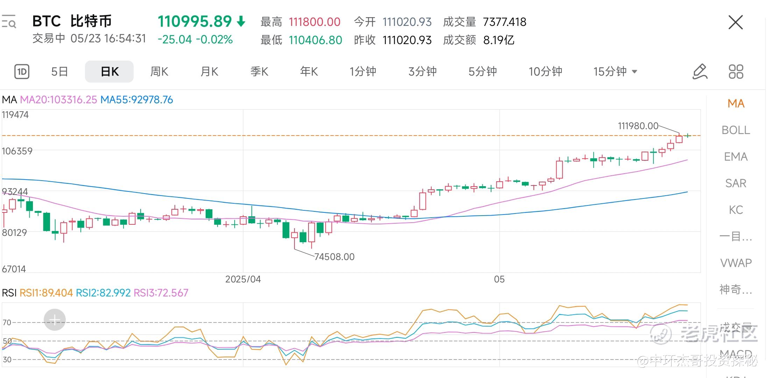Tap the plus button on RSI panel
Screen dimensions: 773x378
point(55,320)
